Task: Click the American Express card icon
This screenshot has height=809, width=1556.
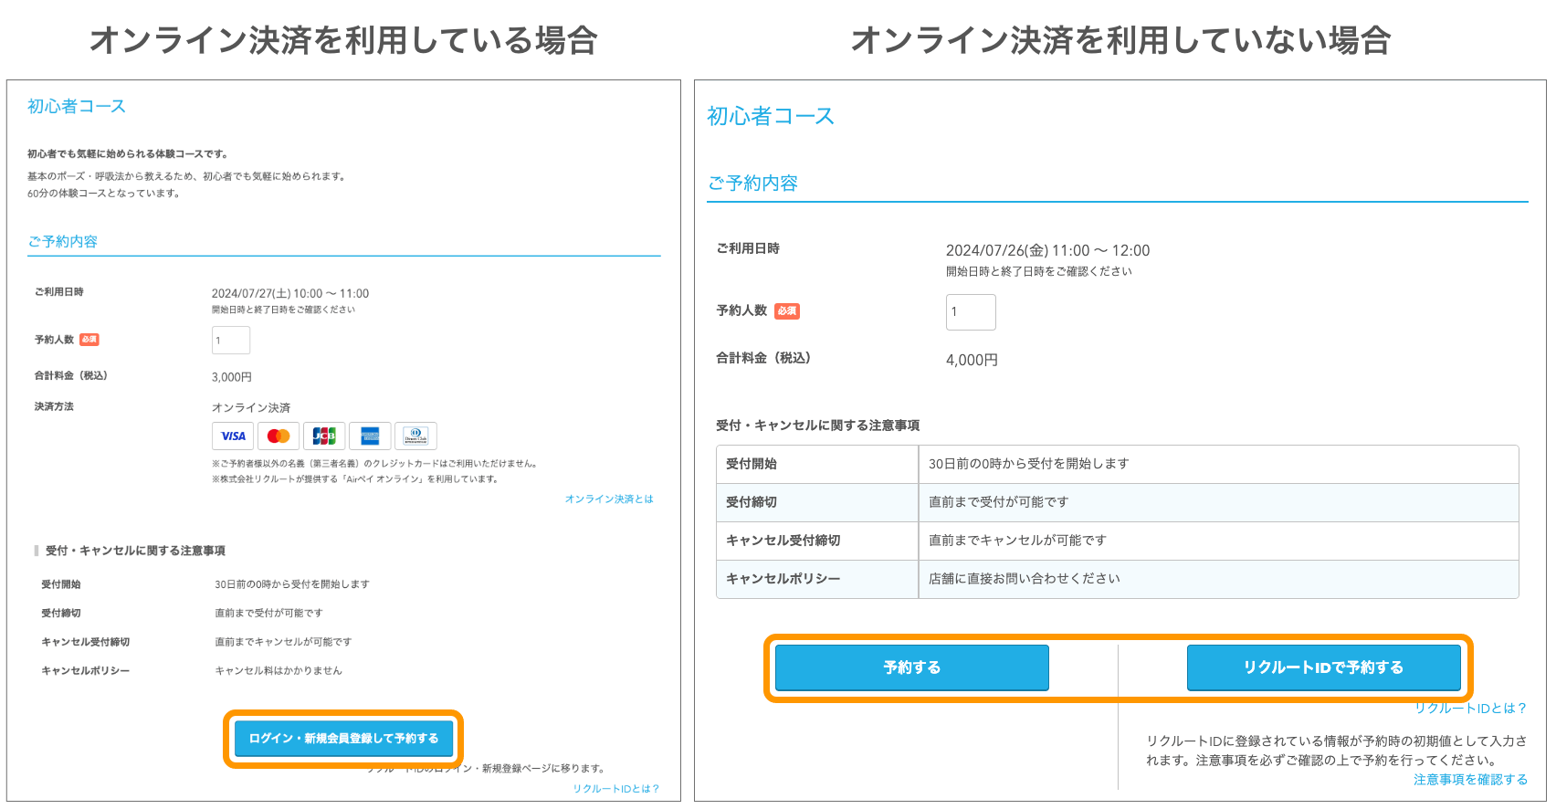Action: click(x=370, y=436)
